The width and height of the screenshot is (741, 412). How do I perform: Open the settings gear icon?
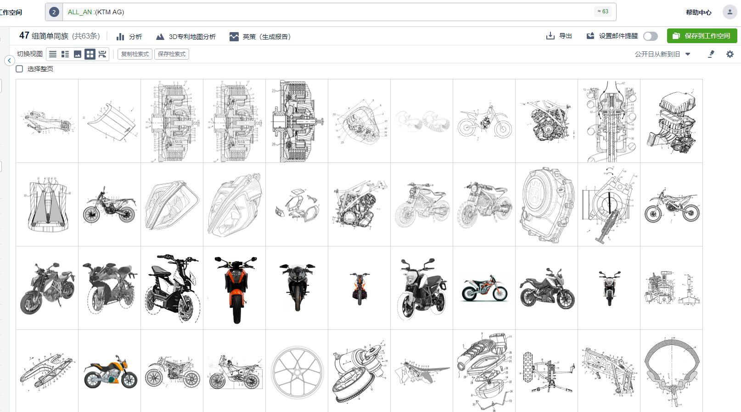[730, 54]
